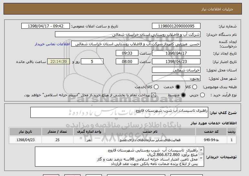Click need date cell 1398/04/23 in table
The height and width of the screenshot is (176, 249).
pos(26,140)
